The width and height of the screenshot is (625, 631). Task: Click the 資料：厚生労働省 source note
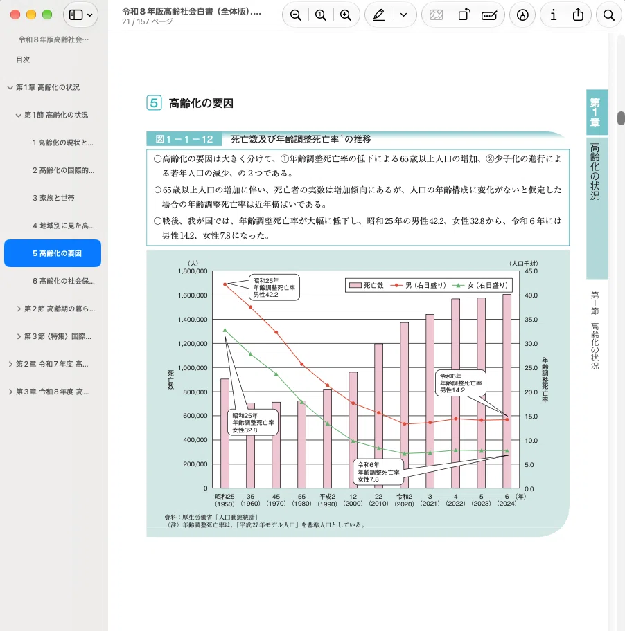(211, 518)
